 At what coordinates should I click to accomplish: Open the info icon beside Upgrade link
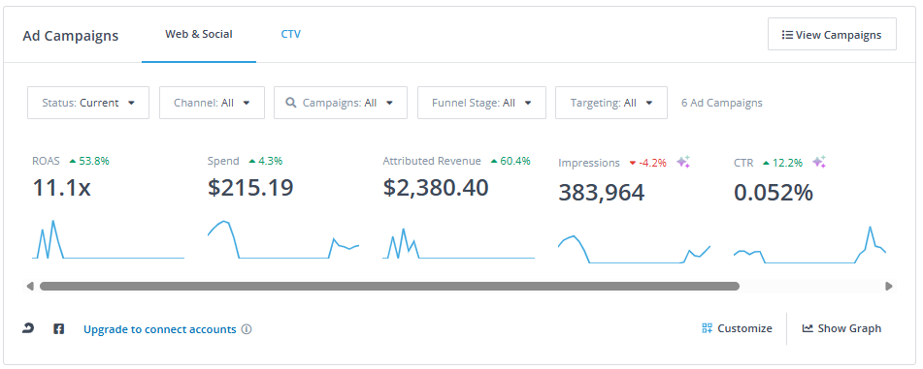click(247, 329)
